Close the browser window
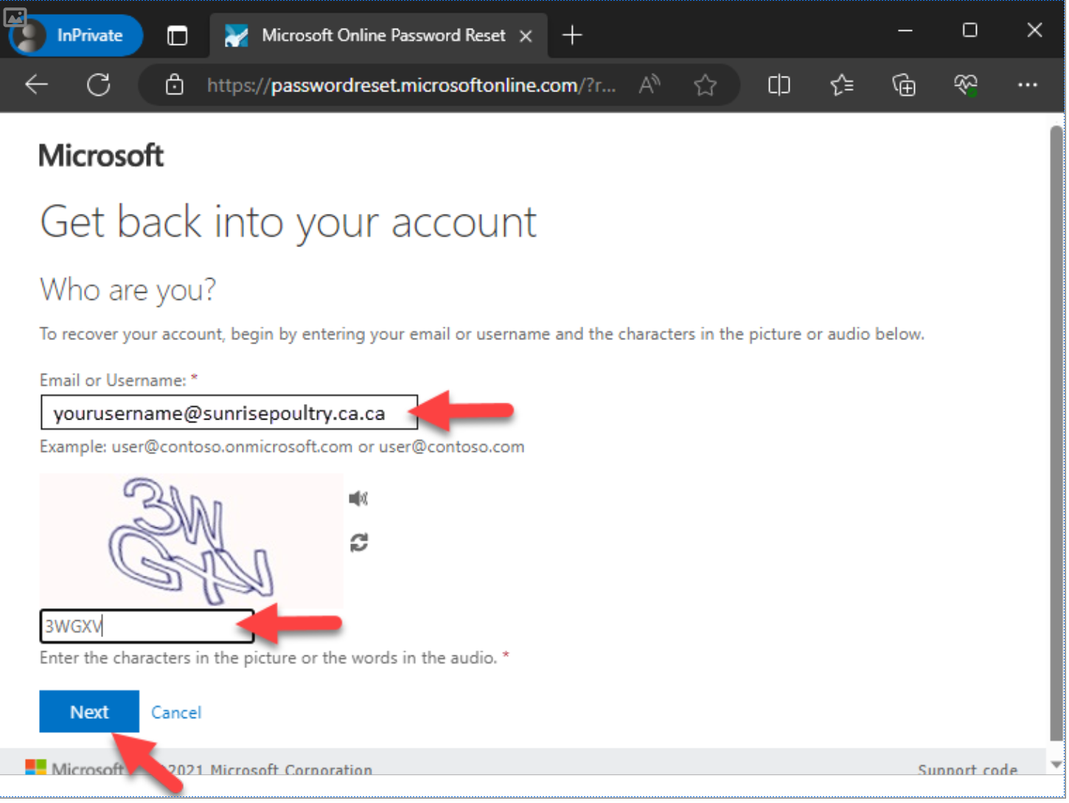The width and height of the screenshot is (1069, 803). point(1034,30)
